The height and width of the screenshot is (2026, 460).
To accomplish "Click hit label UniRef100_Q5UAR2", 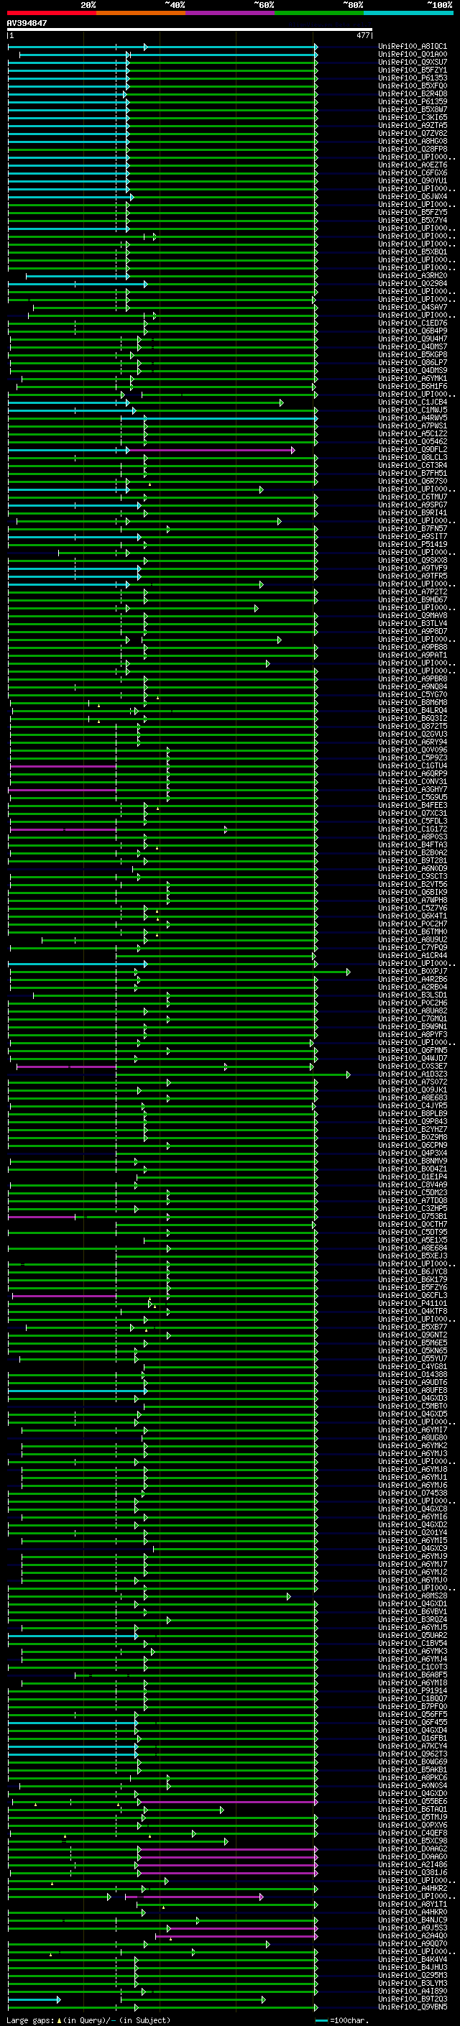I will [413, 1636].
